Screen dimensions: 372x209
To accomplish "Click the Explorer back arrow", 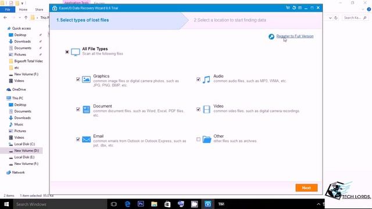I will (5, 17).
